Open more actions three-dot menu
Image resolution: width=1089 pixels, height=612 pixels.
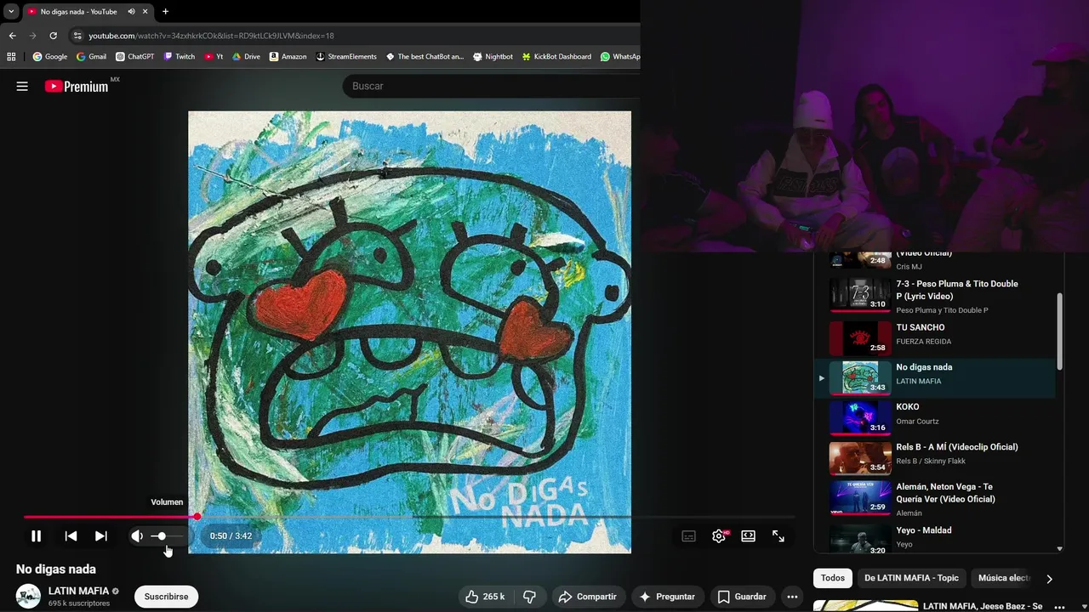(x=792, y=597)
